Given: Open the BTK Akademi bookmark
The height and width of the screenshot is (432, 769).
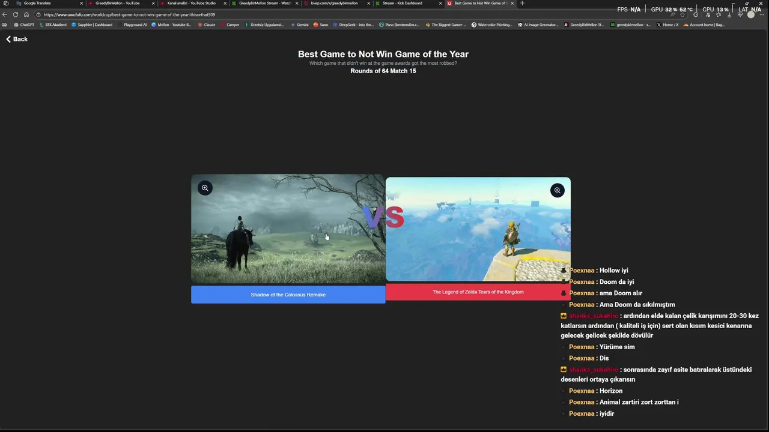Looking at the screenshot, I should click(53, 25).
